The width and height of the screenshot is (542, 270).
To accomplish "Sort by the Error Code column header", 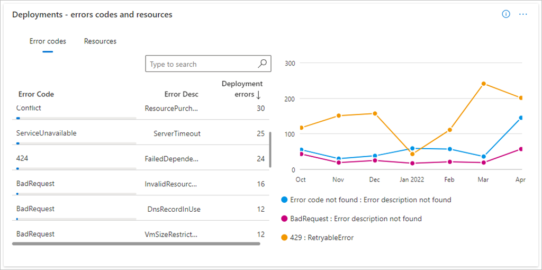I will pyautogui.click(x=36, y=94).
